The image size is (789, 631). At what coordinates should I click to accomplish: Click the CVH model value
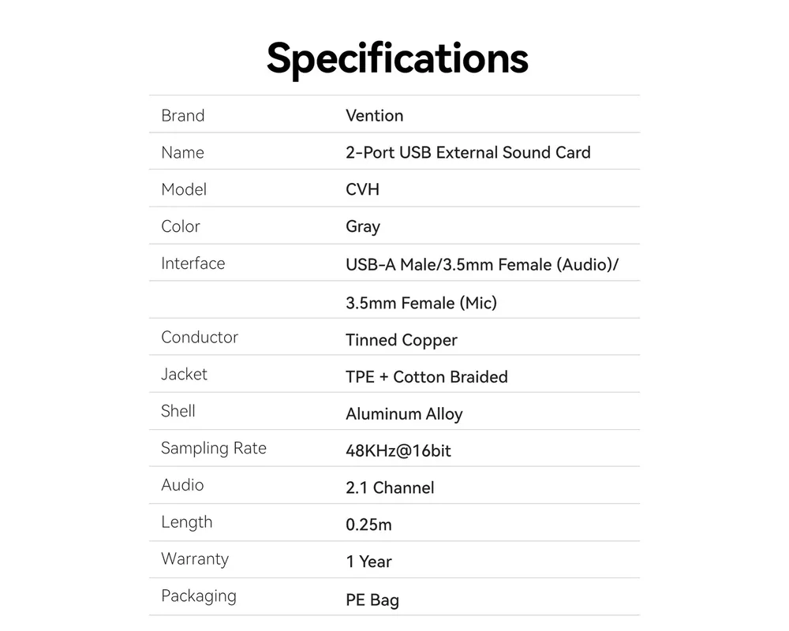point(362,189)
